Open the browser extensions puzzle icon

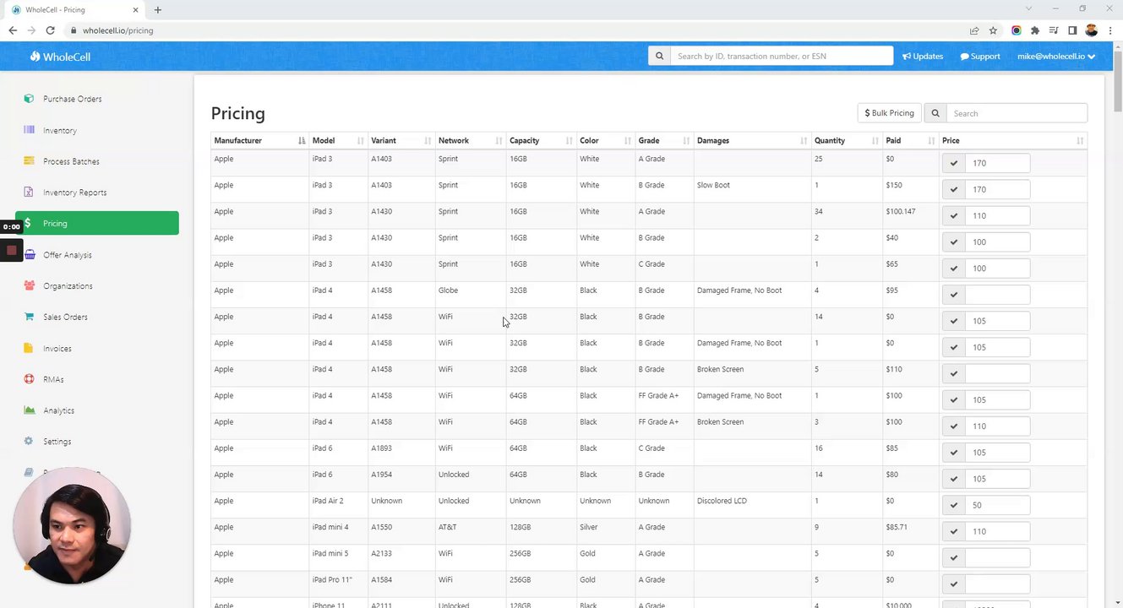pos(1034,30)
